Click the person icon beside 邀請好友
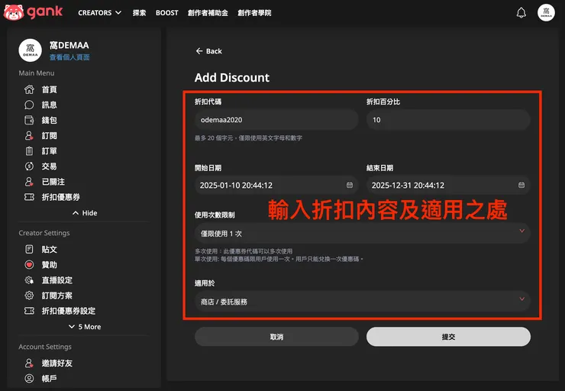Viewport: 565px width, 391px height. point(29,364)
